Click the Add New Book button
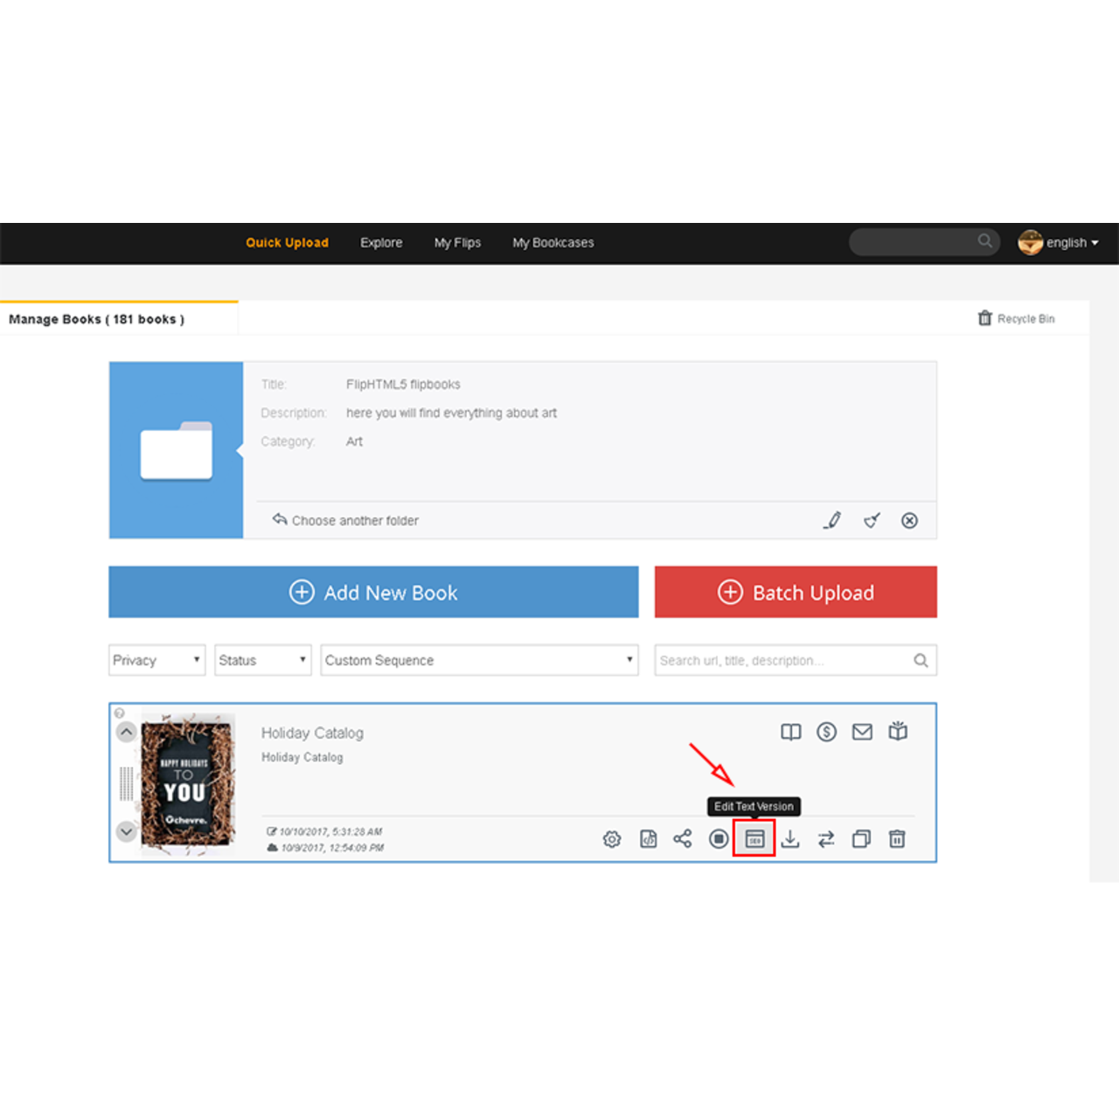Viewport: 1119px width, 1119px height. pyautogui.click(x=373, y=592)
